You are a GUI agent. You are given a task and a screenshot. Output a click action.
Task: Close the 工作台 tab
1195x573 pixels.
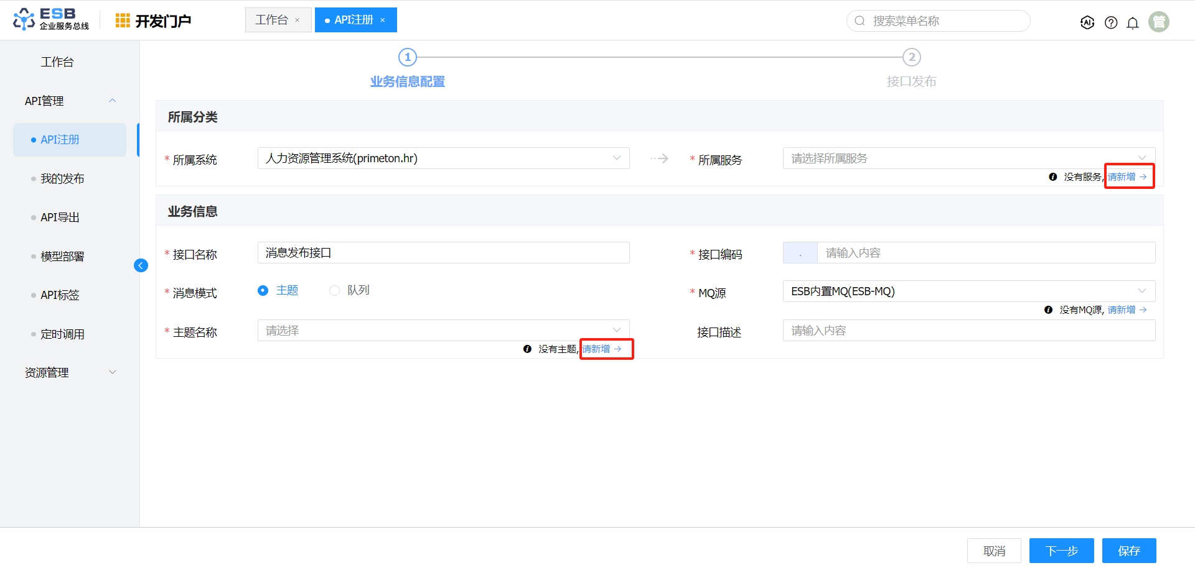pos(298,21)
